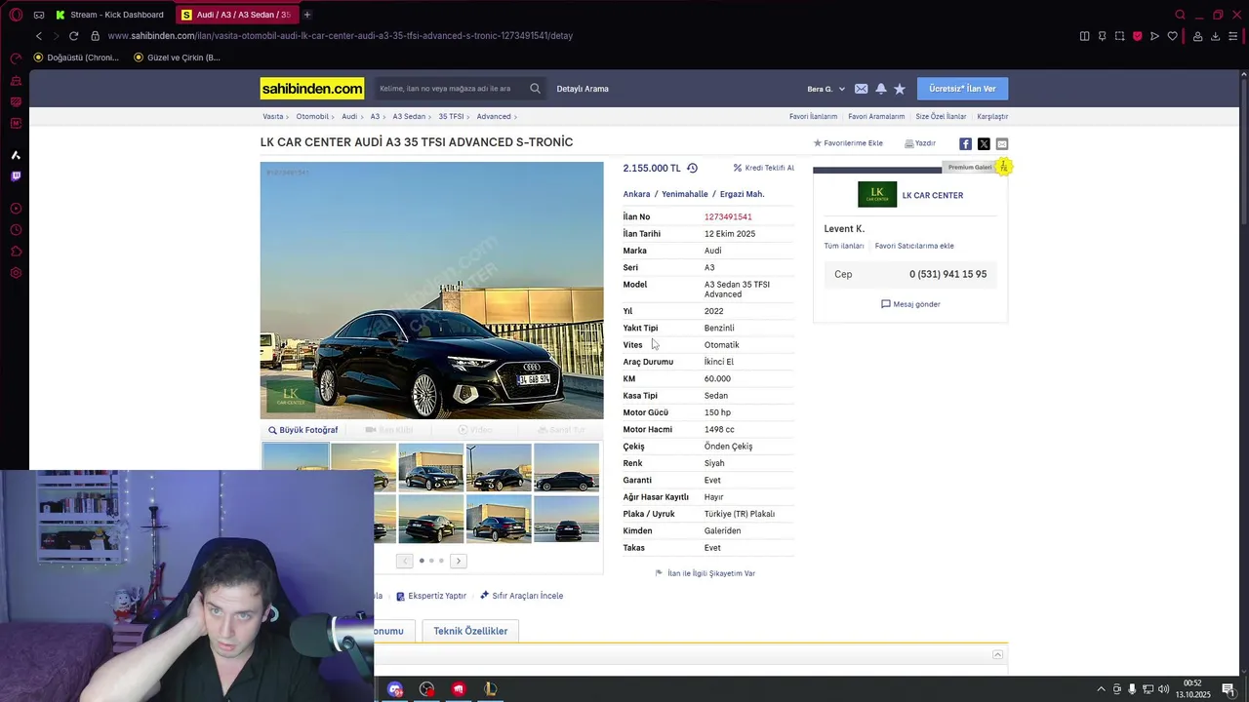The width and height of the screenshot is (1249, 702).
Task: Open Büyük Fotoğraf view
Action: 303,430
